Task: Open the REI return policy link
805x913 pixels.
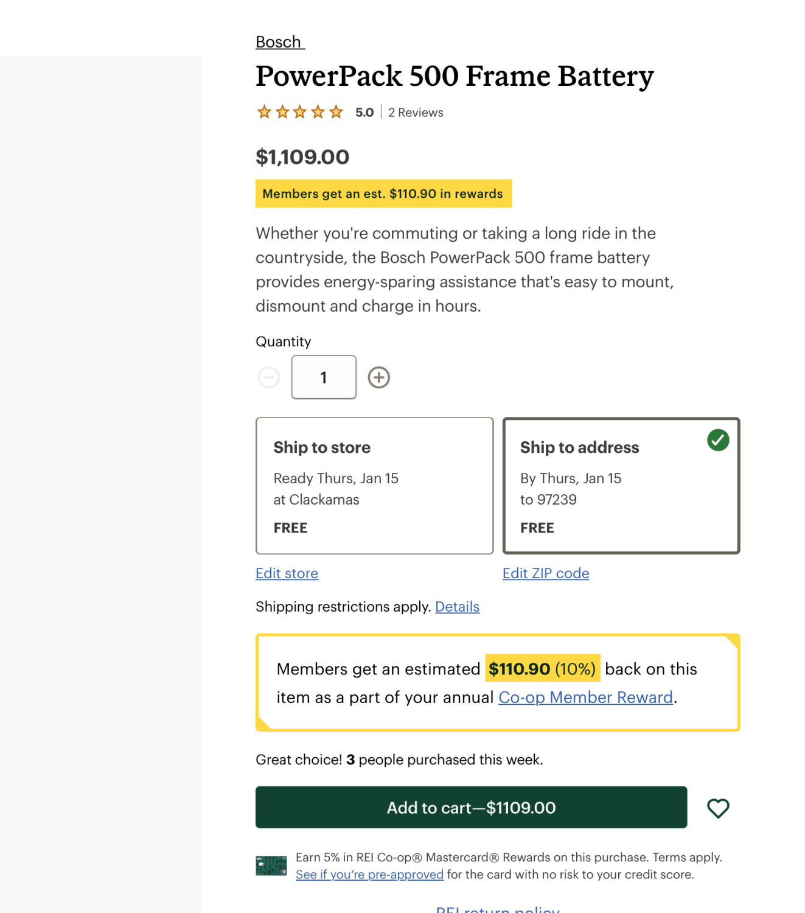Action: pos(498,909)
